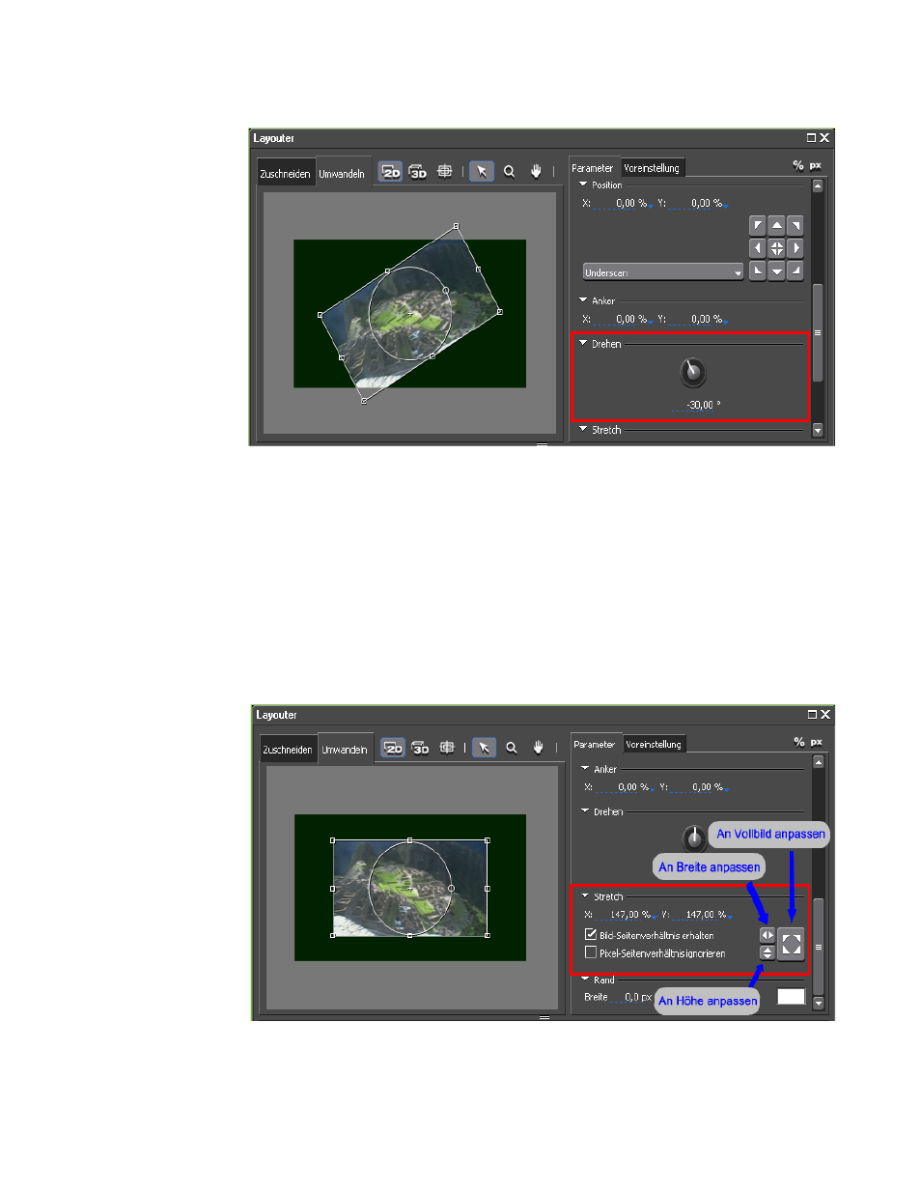Switch to 3D mode in lower Layouter
Viewport: 921px width, 1193px height.
[x=420, y=748]
